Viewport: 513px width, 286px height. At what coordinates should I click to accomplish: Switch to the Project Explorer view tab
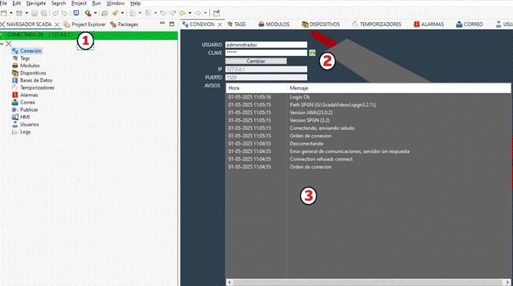pos(85,24)
